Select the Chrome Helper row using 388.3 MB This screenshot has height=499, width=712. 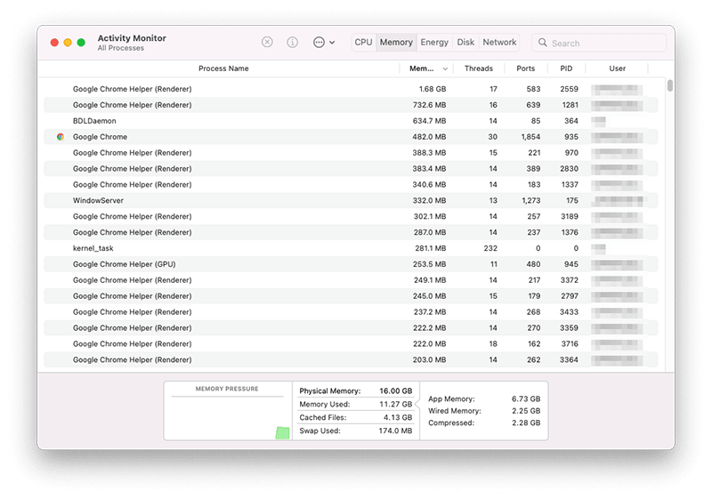351,152
